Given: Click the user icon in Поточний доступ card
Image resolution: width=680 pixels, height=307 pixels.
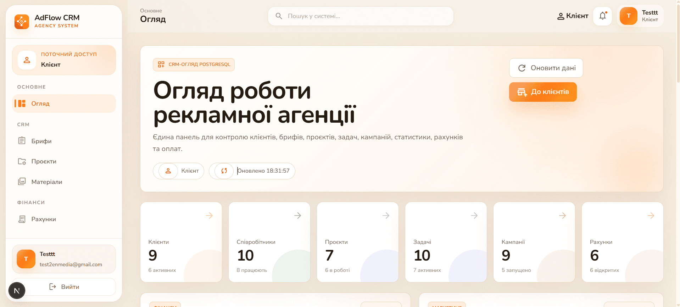Looking at the screenshot, I should click(x=27, y=60).
